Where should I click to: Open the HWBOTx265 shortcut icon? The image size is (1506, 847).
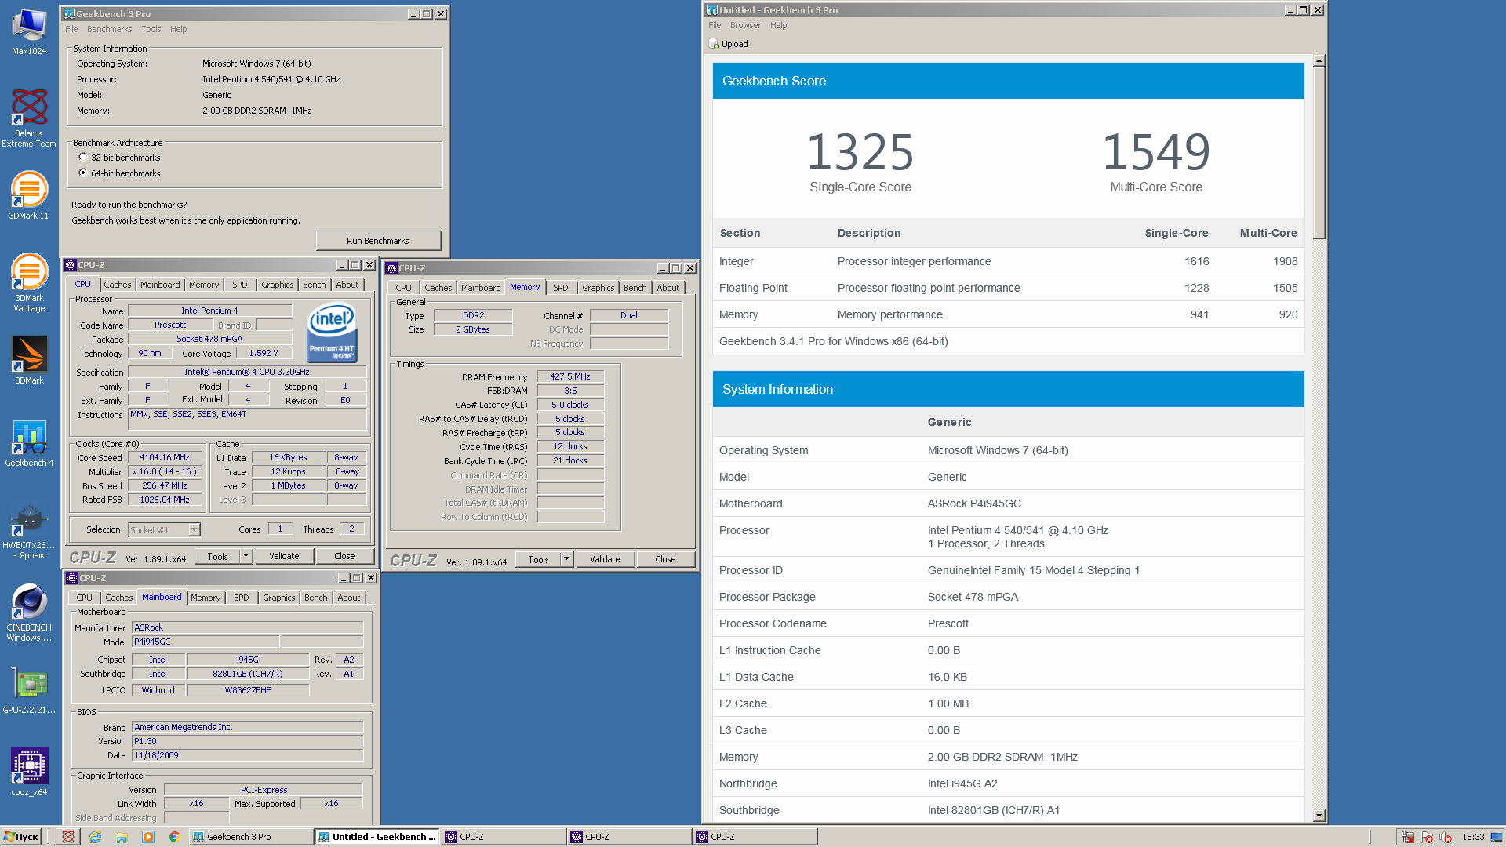pyautogui.click(x=29, y=532)
